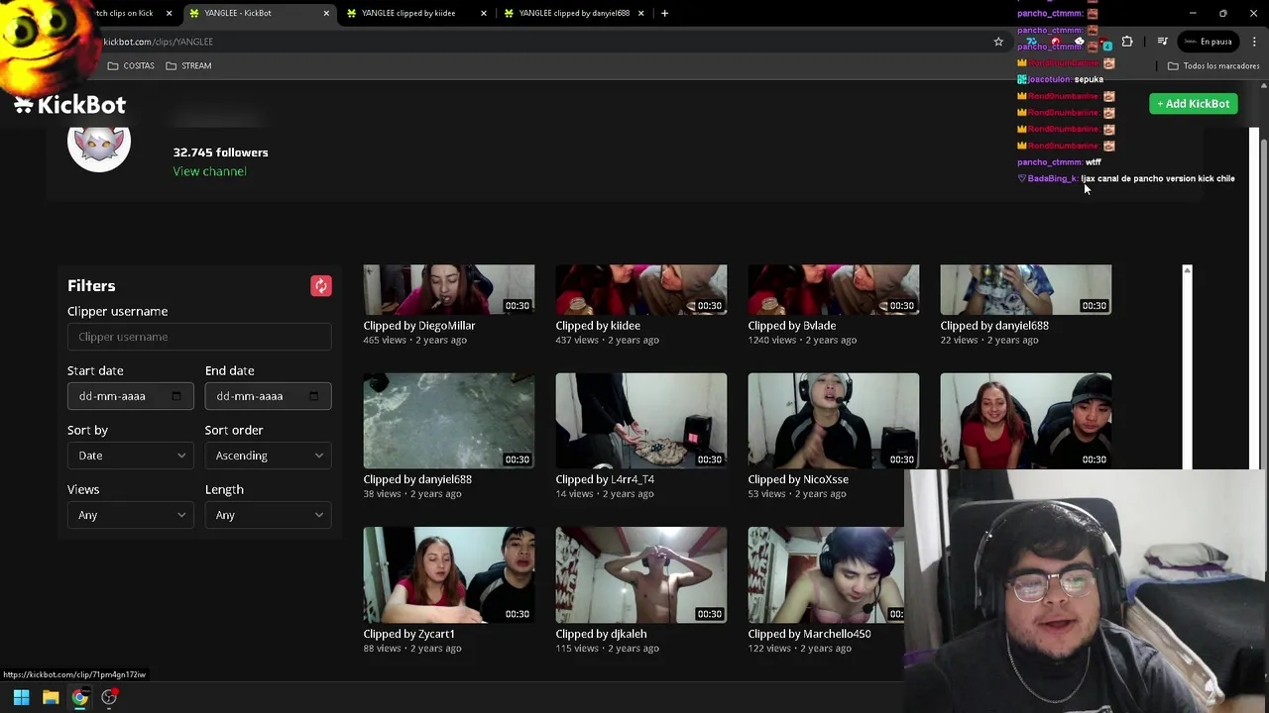Open Windows Start menu
This screenshot has height=713, width=1269.
pyautogui.click(x=21, y=697)
